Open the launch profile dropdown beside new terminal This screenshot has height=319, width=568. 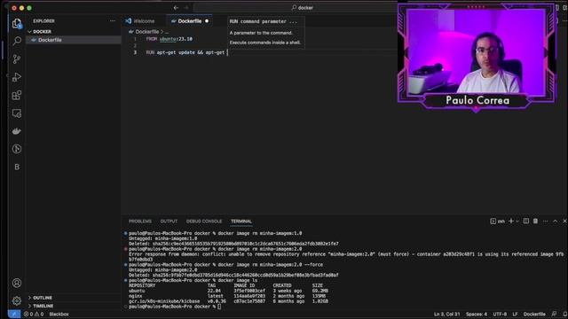517,221
